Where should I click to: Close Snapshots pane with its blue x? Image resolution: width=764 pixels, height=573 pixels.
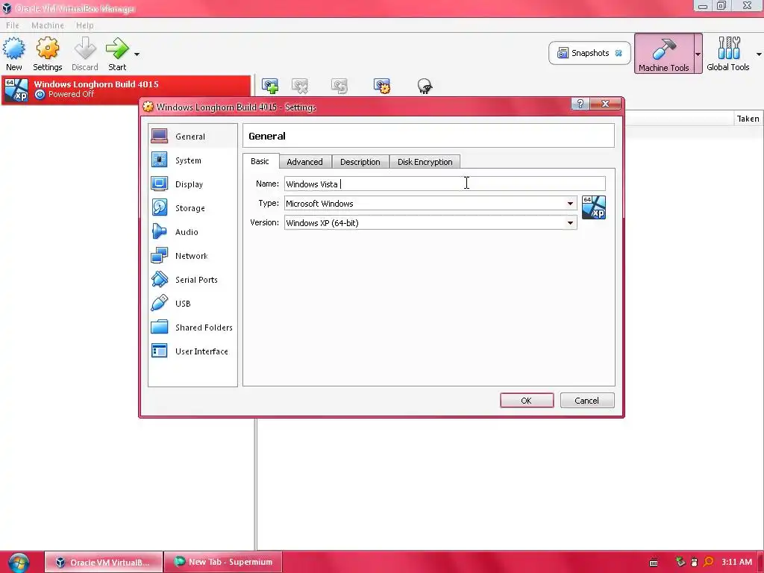(x=619, y=53)
